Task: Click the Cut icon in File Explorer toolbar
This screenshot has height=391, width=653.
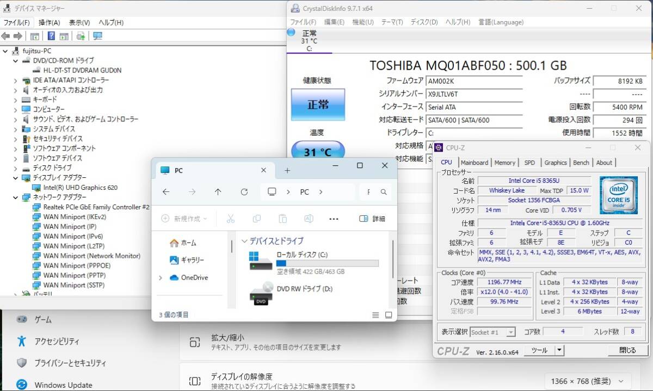Action: point(231,218)
